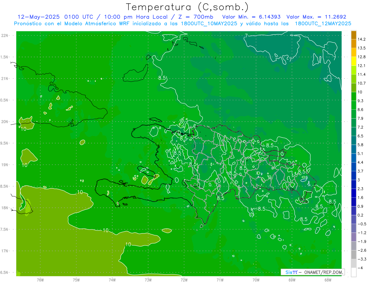Click the 68W longitude axis label
The width and height of the screenshot is (368, 284).
click(328, 280)
